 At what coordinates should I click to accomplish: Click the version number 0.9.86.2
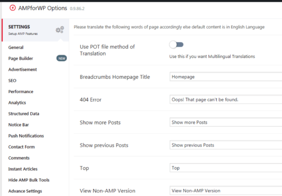(77, 9)
